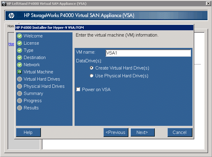Continue with the Next> button
The width and height of the screenshot is (212, 157).
pyautogui.click(x=143, y=132)
